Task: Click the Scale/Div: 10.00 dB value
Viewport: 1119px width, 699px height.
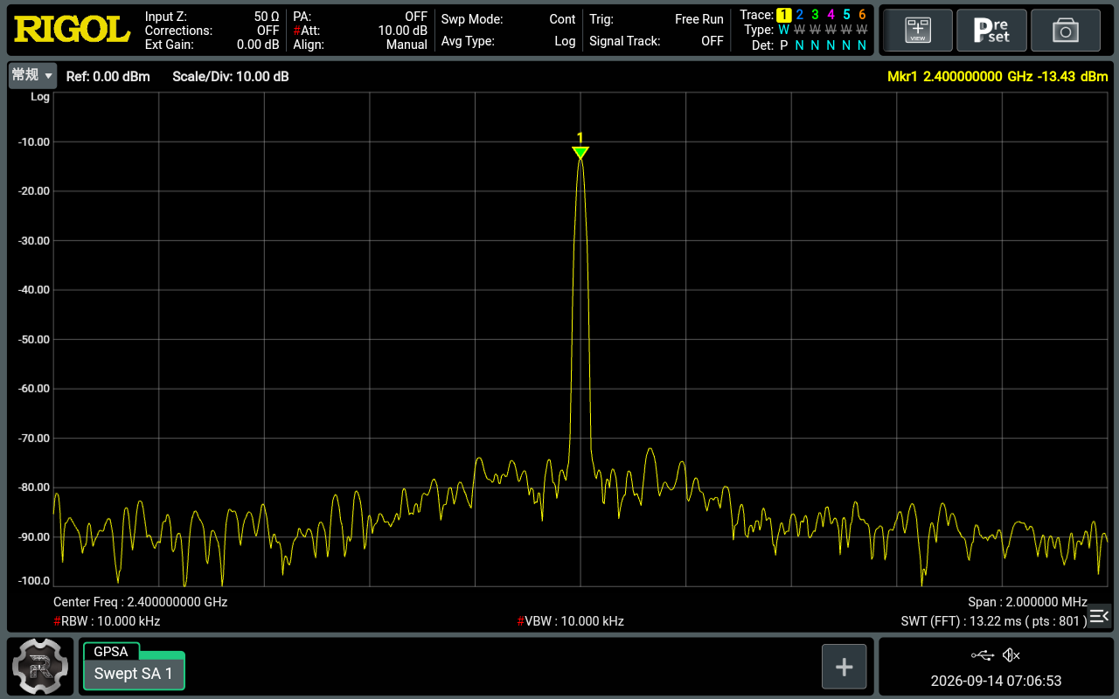Action: [231, 77]
